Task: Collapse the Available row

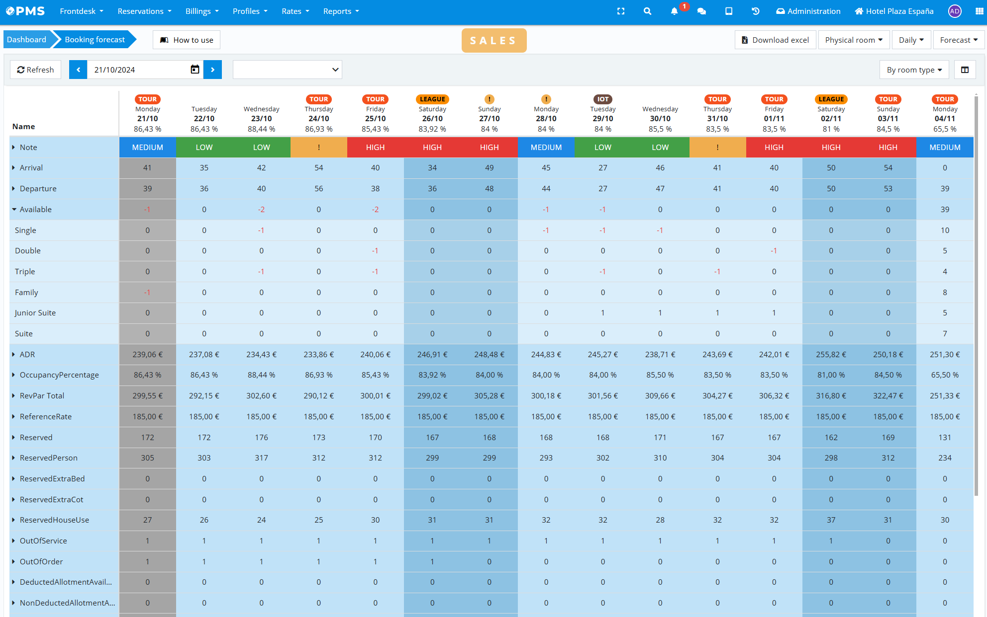Action: click(14, 210)
